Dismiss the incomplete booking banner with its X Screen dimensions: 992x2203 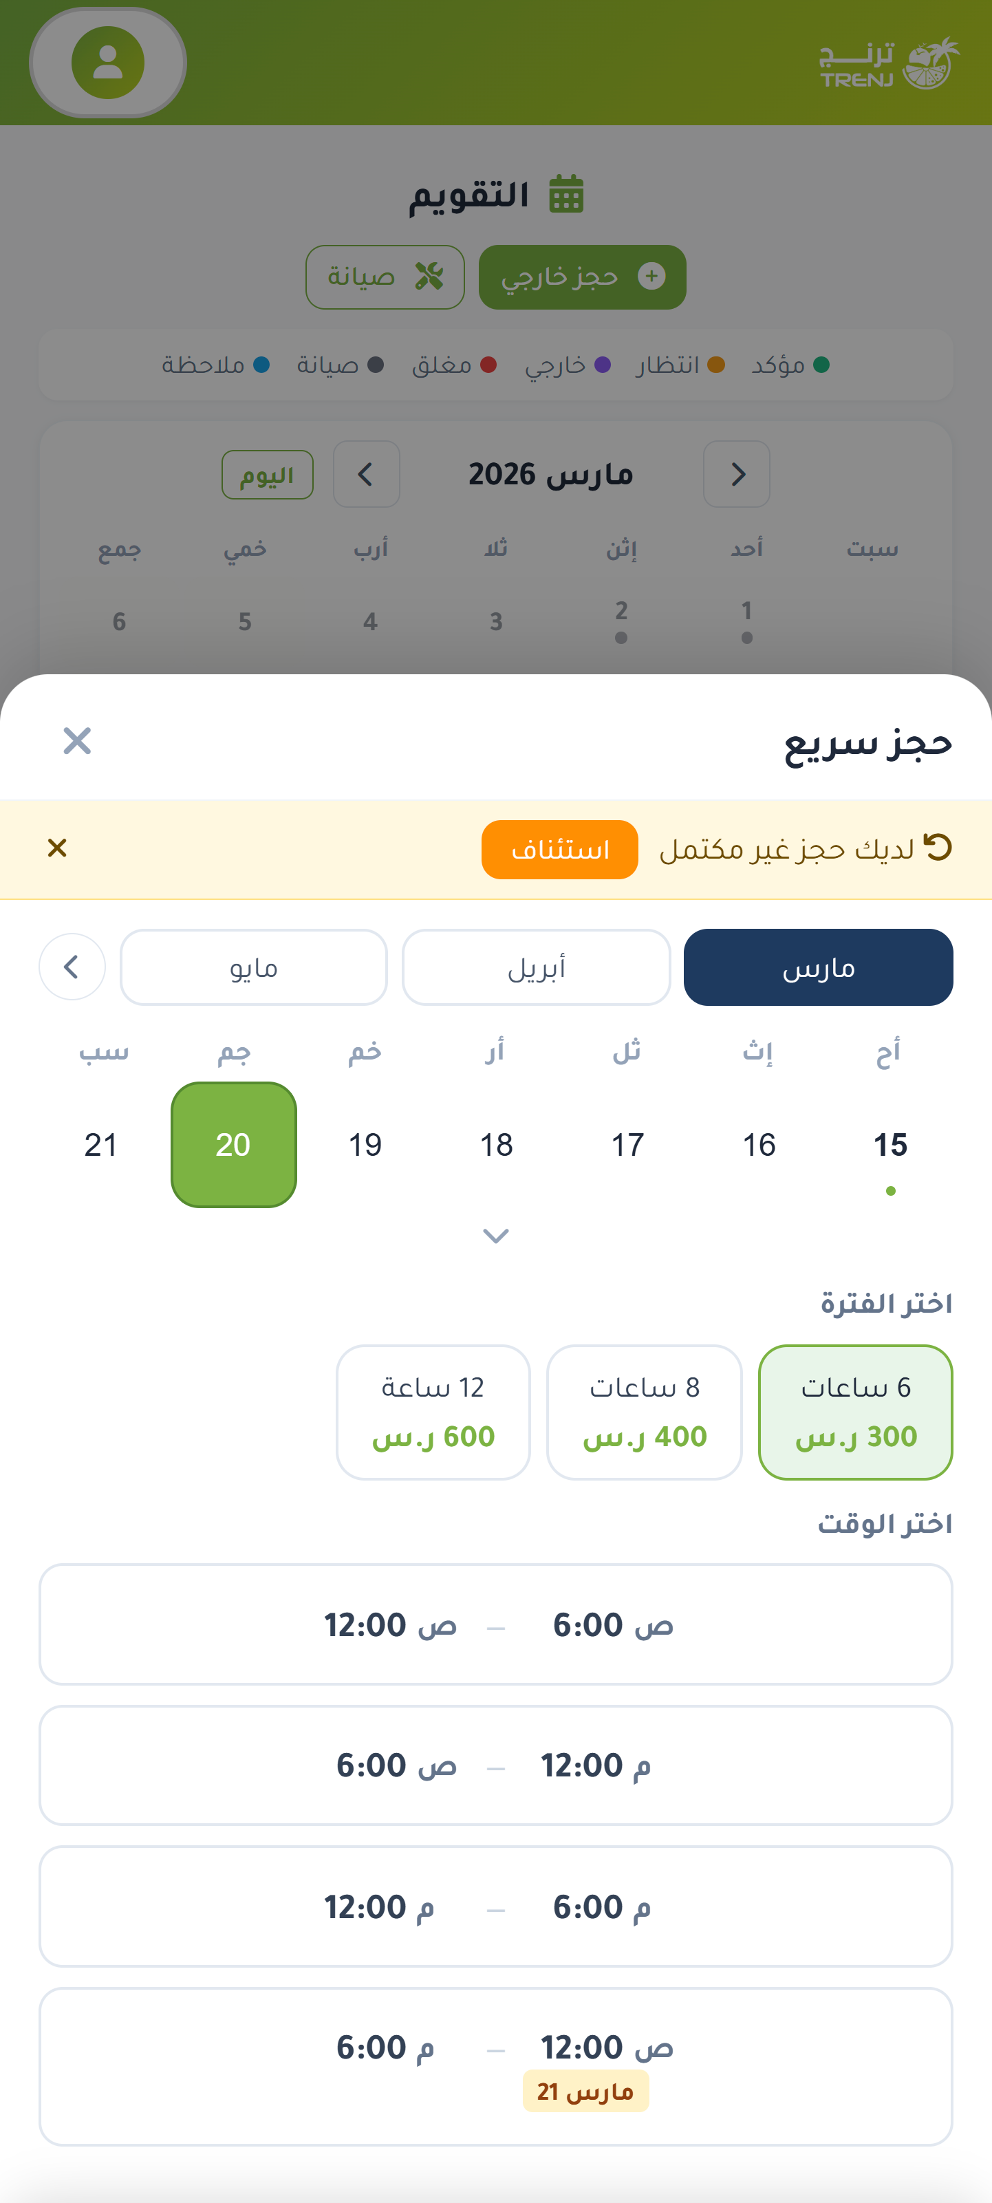click(x=56, y=848)
